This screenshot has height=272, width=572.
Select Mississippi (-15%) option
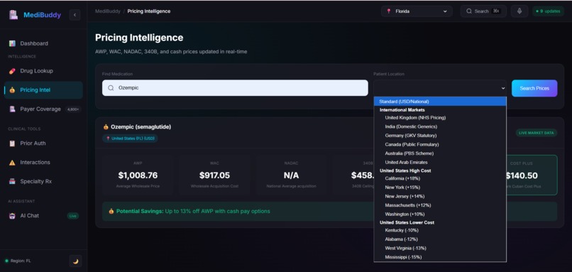pyautogui.click(x=440, y=257)
